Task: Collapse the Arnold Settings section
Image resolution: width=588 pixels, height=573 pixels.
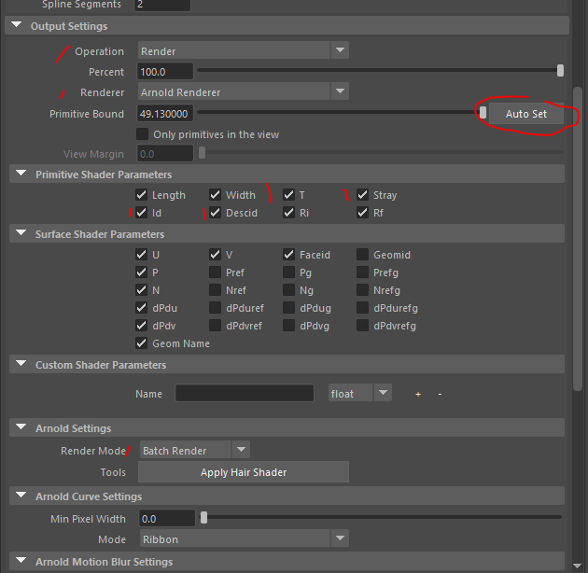Action: click(x=21, y=427)
